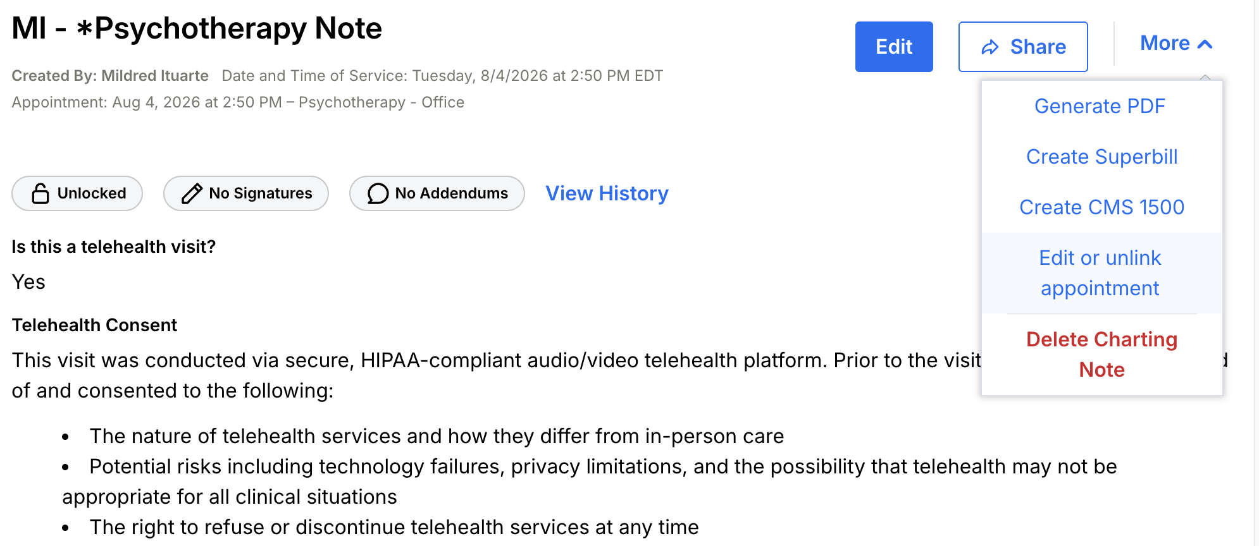
Task: Open the No Signatures pill
Action: coord(246,193)
